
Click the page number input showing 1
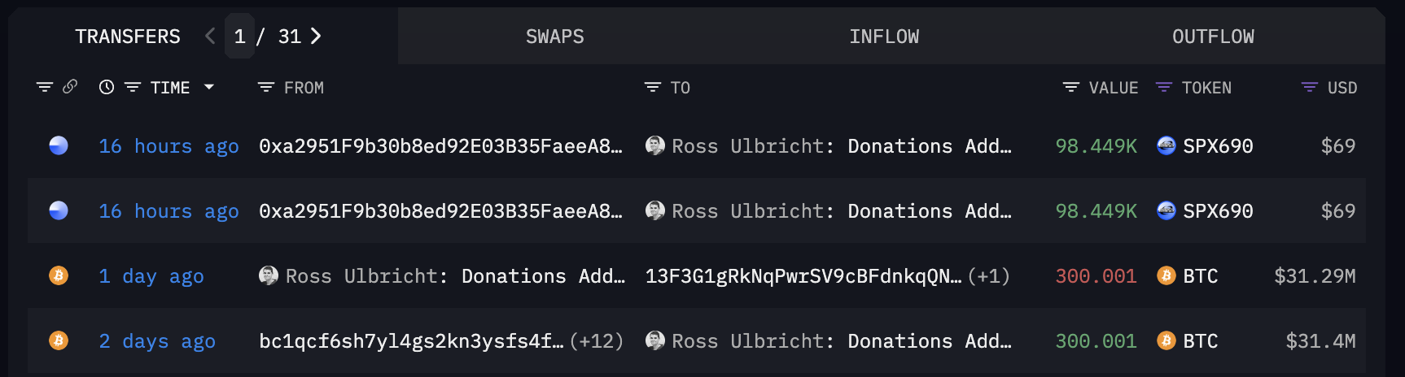pos(239,37)
